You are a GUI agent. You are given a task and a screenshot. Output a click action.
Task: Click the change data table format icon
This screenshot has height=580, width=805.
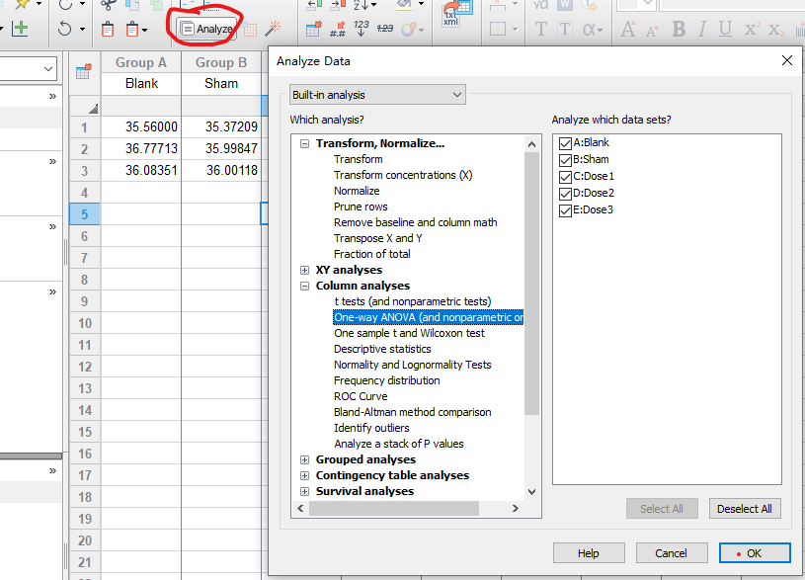[313, 30]
